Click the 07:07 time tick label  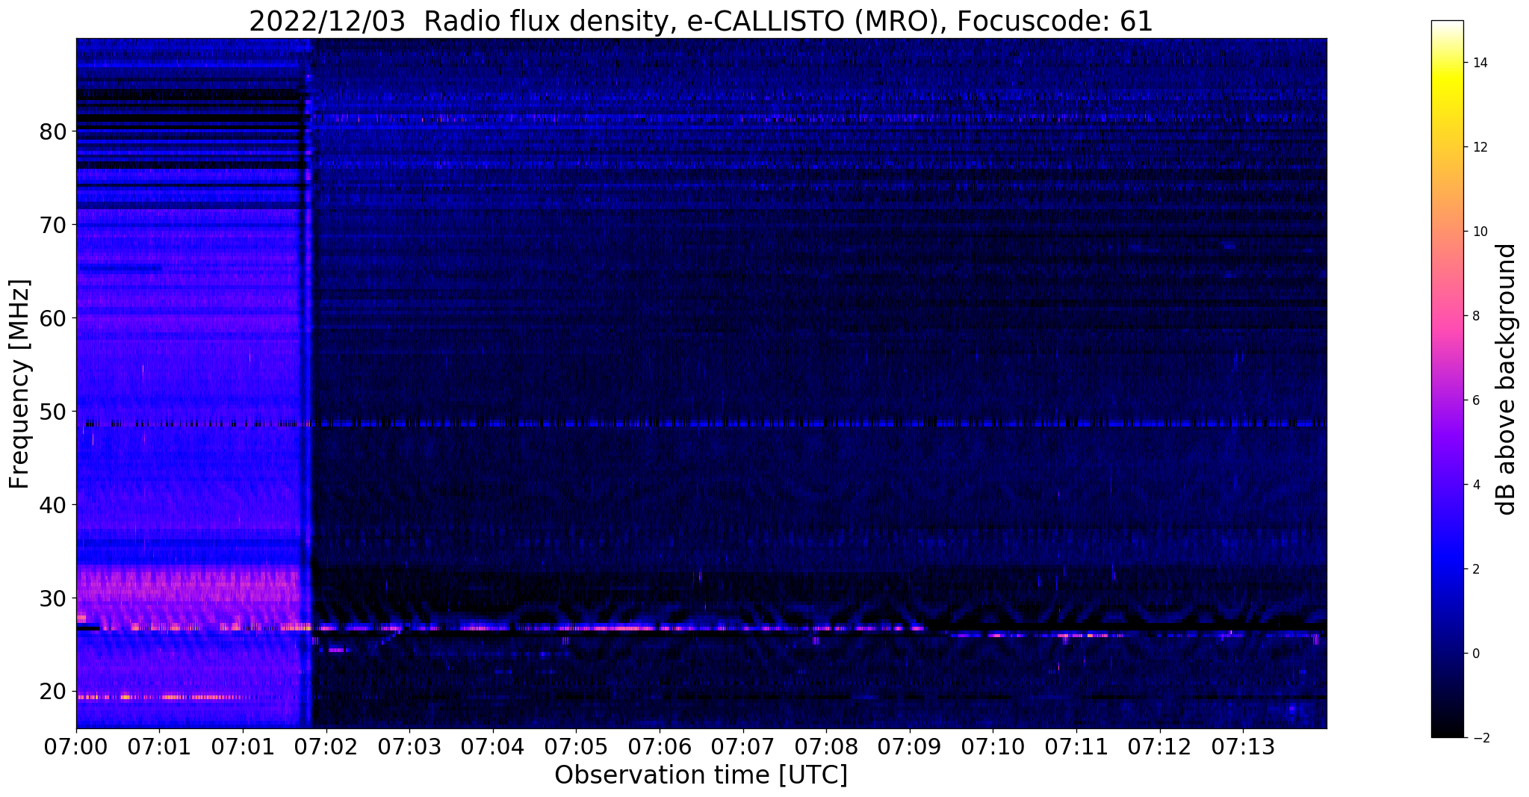tap(743, 748)
